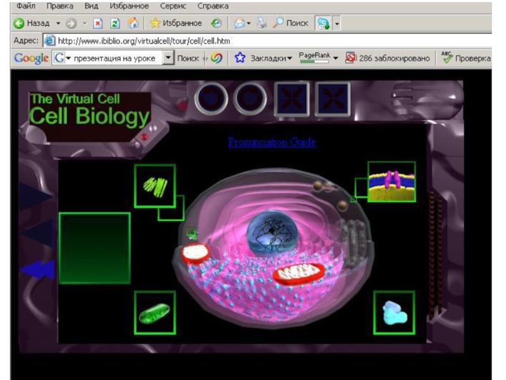The height and width of the screenshot is (380, 506).
Task: Click the large green info panel
Action: (x=94, y=248)
